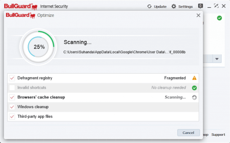The image size is (230, 143).
Task: Click BullGuard Internet Security logo
Action: [x=20, y=6]
